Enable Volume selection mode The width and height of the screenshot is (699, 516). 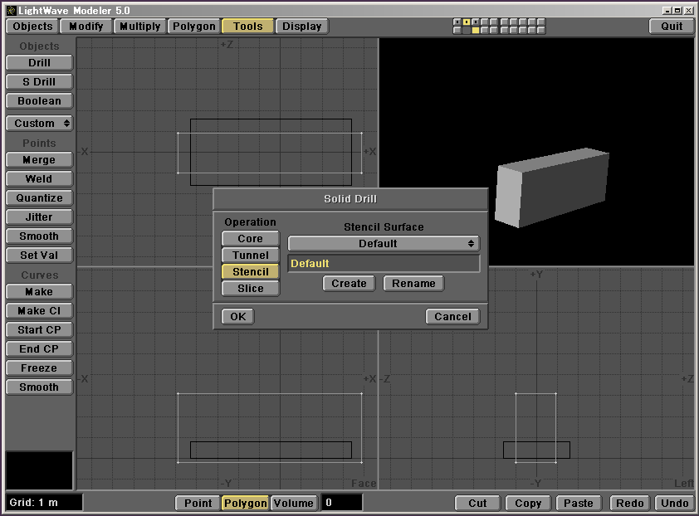[293, 504]
